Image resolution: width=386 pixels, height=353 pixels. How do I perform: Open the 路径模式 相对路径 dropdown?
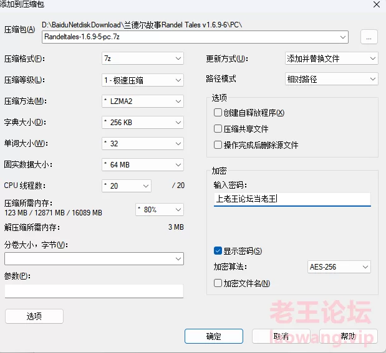coord(332,79)
